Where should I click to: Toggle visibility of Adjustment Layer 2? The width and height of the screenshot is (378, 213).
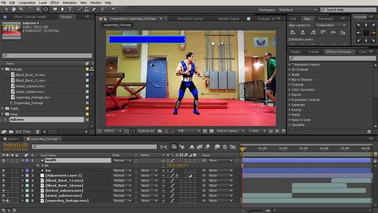4,176
